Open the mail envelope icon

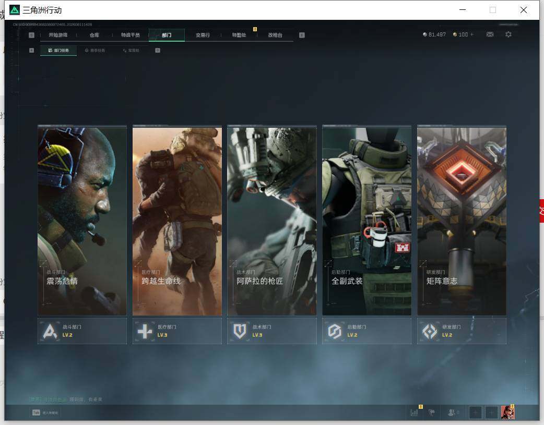(x=490, y=34)
